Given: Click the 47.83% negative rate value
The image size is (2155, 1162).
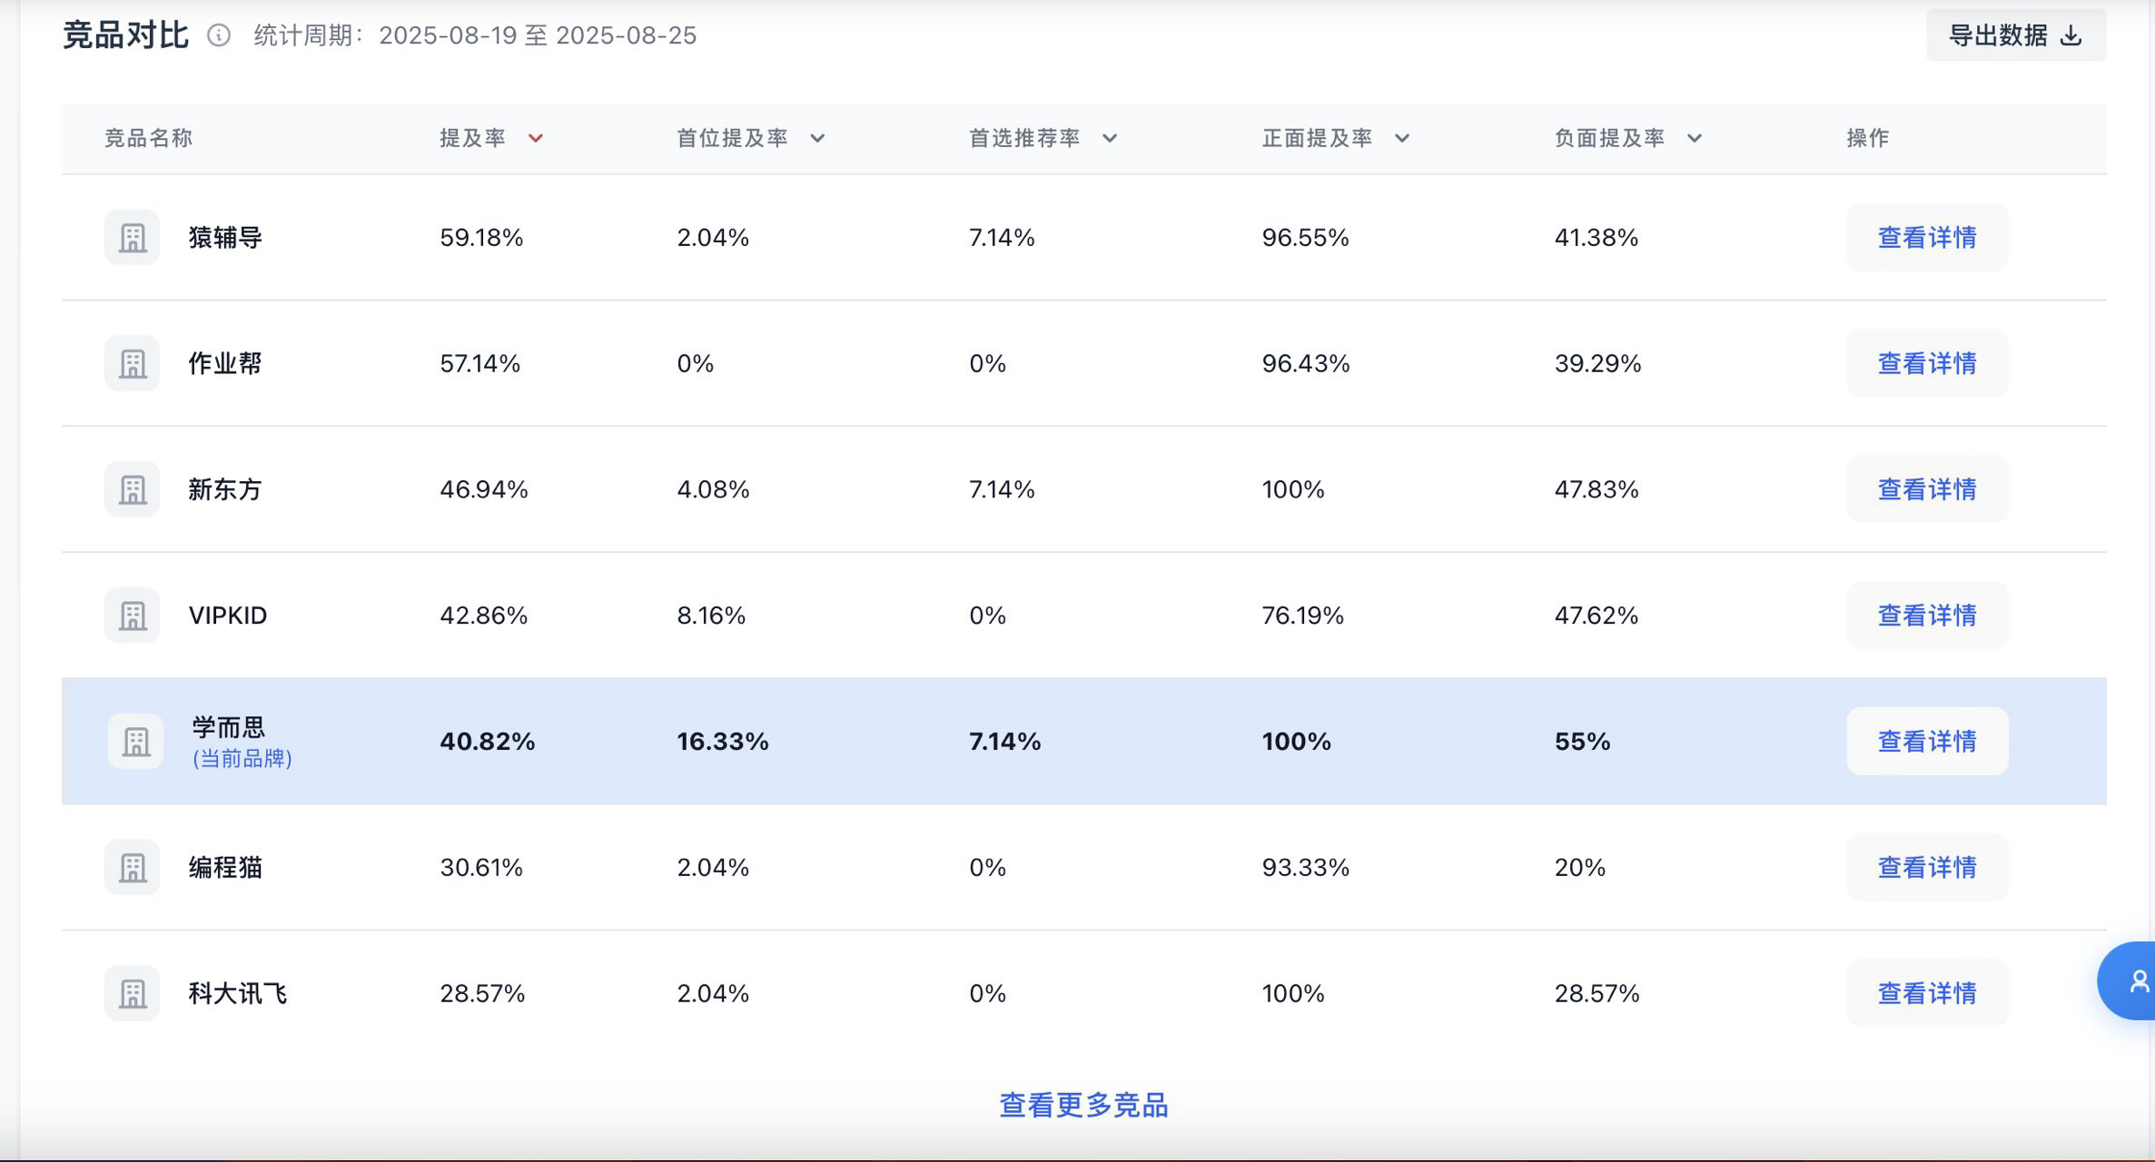Looking at the screenshot, I should 1596,489.
